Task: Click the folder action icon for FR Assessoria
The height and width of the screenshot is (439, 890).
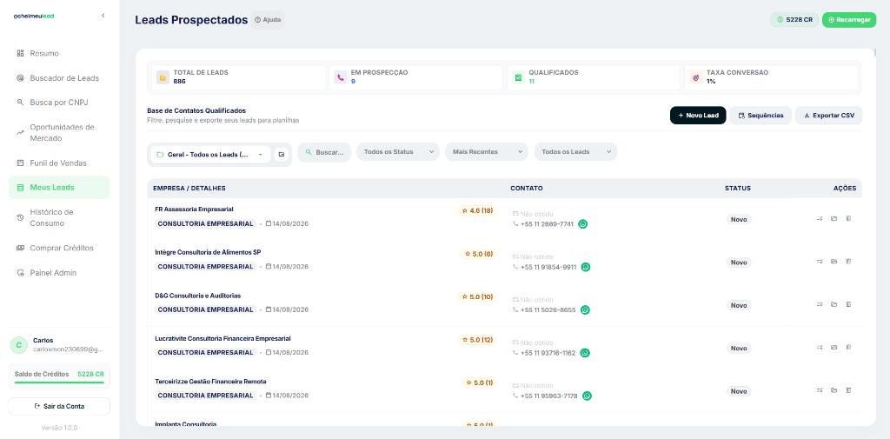Action: 834,219
